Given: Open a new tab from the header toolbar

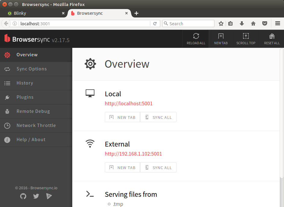Looking at the screenshot, I should (221, 39).
